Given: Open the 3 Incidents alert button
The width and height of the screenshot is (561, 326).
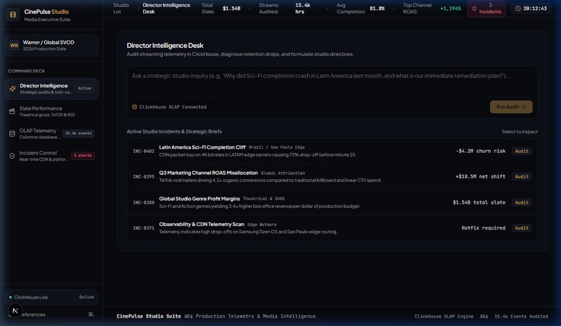Looking at the screenshot, I should (x=487, y=8).
